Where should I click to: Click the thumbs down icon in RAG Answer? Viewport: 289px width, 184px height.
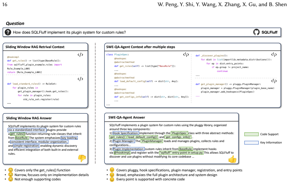click(82, 158)
